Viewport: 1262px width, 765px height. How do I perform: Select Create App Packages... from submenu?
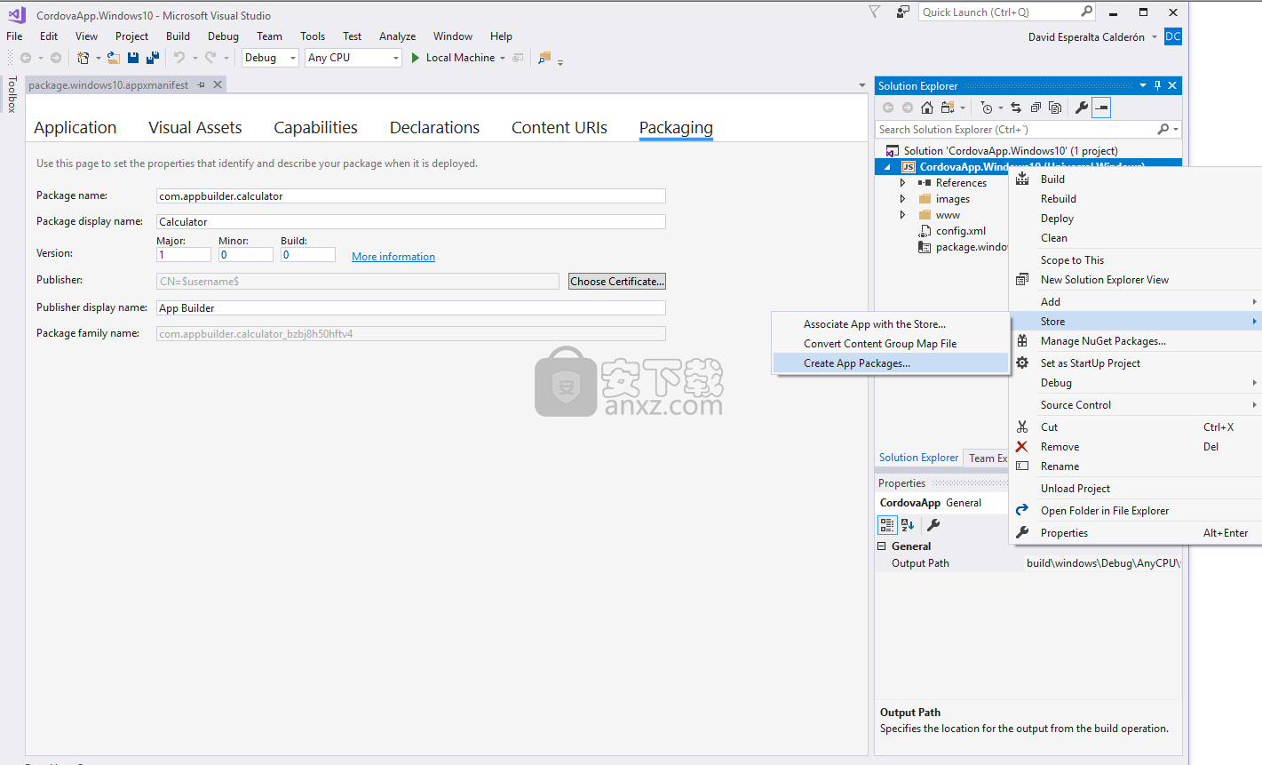891,363
